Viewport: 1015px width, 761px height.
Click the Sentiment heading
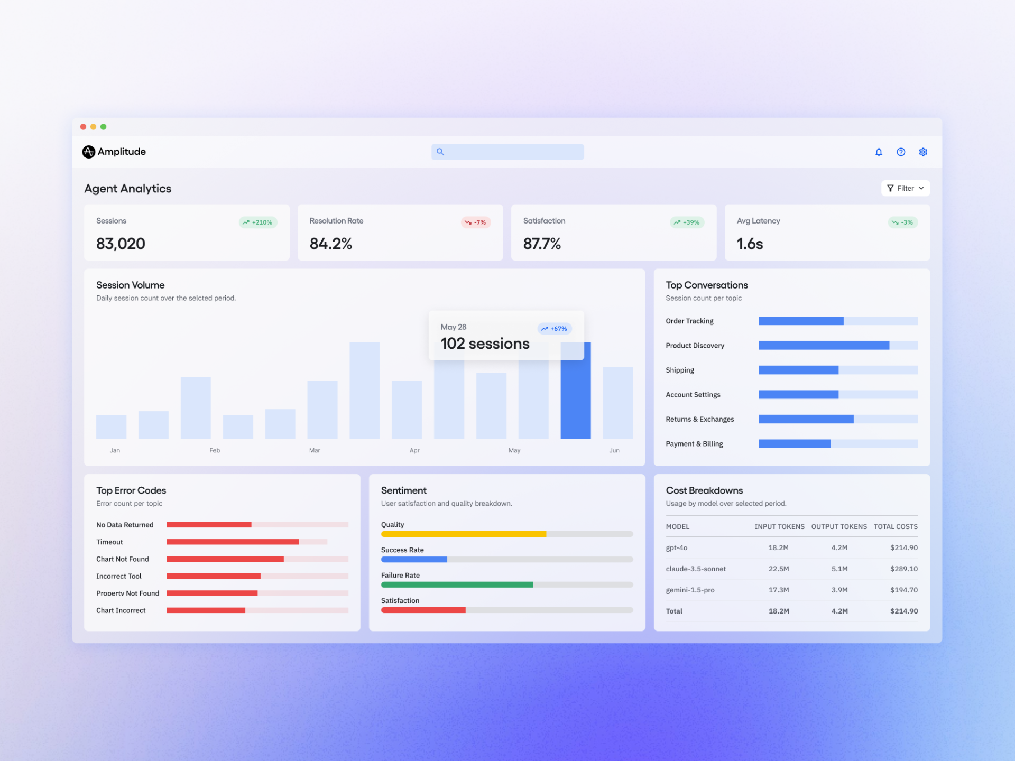[x=404, y=491]
